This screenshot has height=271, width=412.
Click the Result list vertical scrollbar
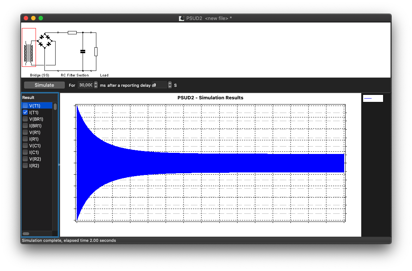[x=55, y=107]
